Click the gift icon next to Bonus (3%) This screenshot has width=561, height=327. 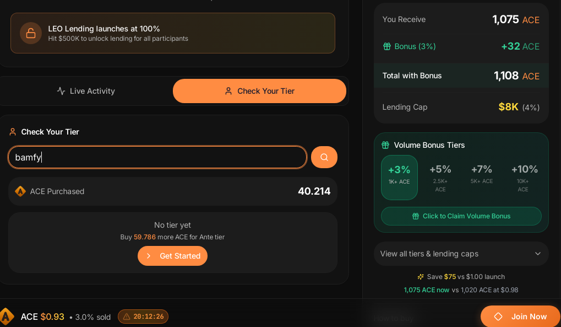click(387, 46)
